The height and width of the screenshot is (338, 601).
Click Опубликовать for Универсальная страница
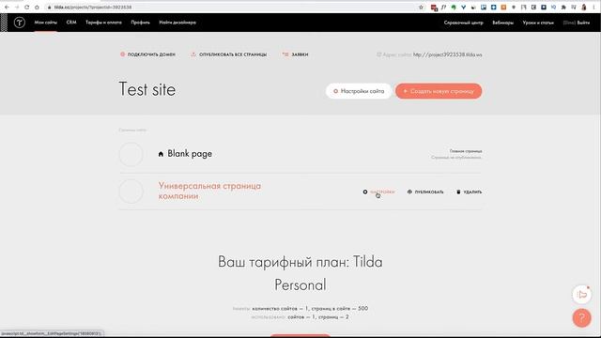click(x=429, y=192)
